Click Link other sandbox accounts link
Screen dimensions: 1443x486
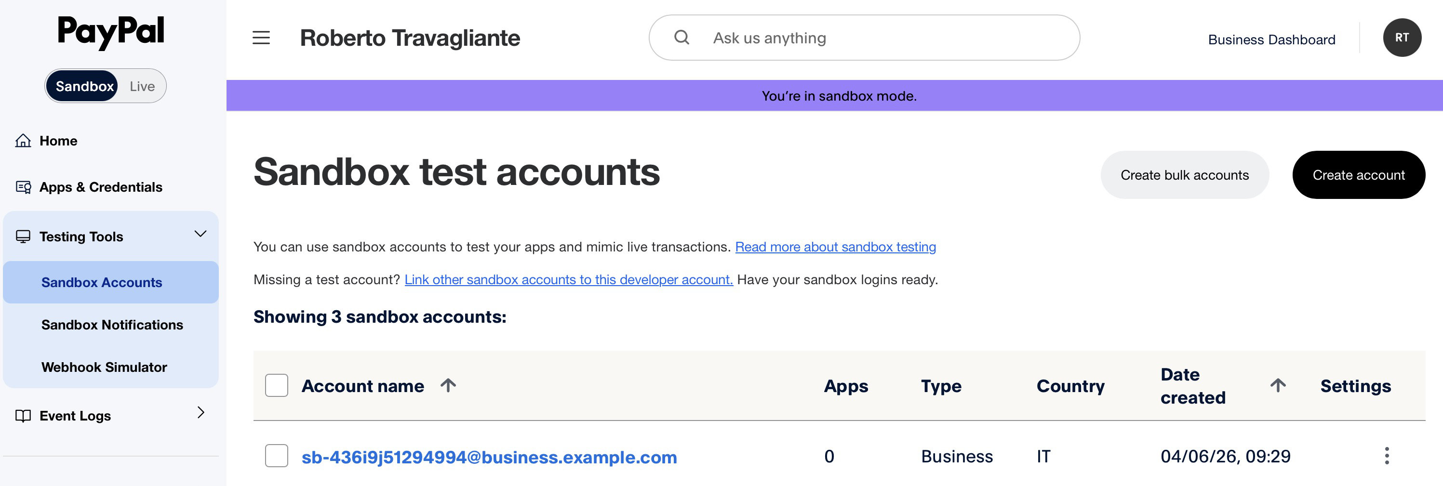pyautogui.click(x=569, y=279)
